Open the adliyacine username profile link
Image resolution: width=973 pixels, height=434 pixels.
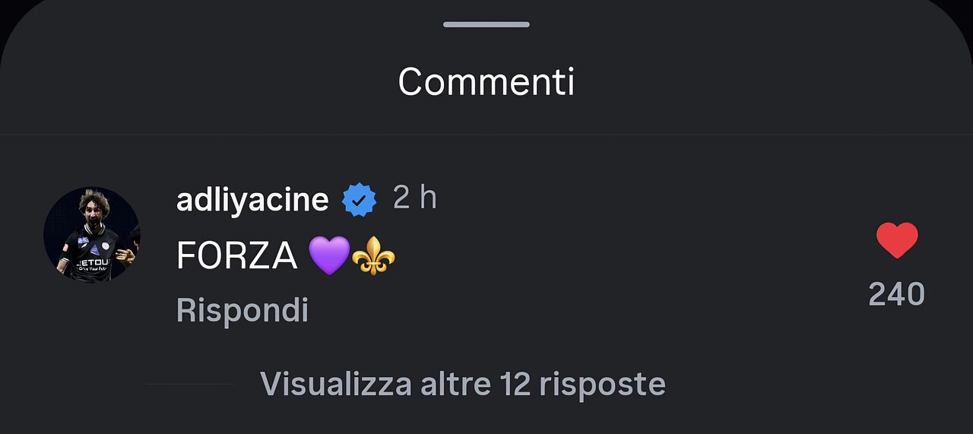[252, 200]
